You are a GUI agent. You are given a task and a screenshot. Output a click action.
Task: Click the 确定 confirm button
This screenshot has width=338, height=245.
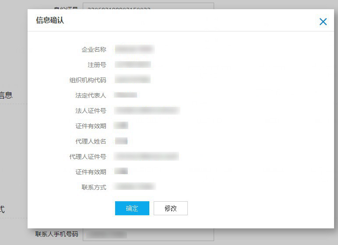click(x=132, y=208)
